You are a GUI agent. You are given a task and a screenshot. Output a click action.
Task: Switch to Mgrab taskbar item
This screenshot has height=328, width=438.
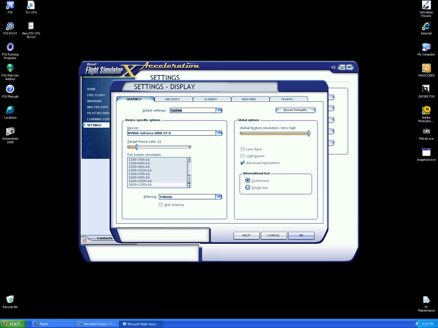pos(53,324)
